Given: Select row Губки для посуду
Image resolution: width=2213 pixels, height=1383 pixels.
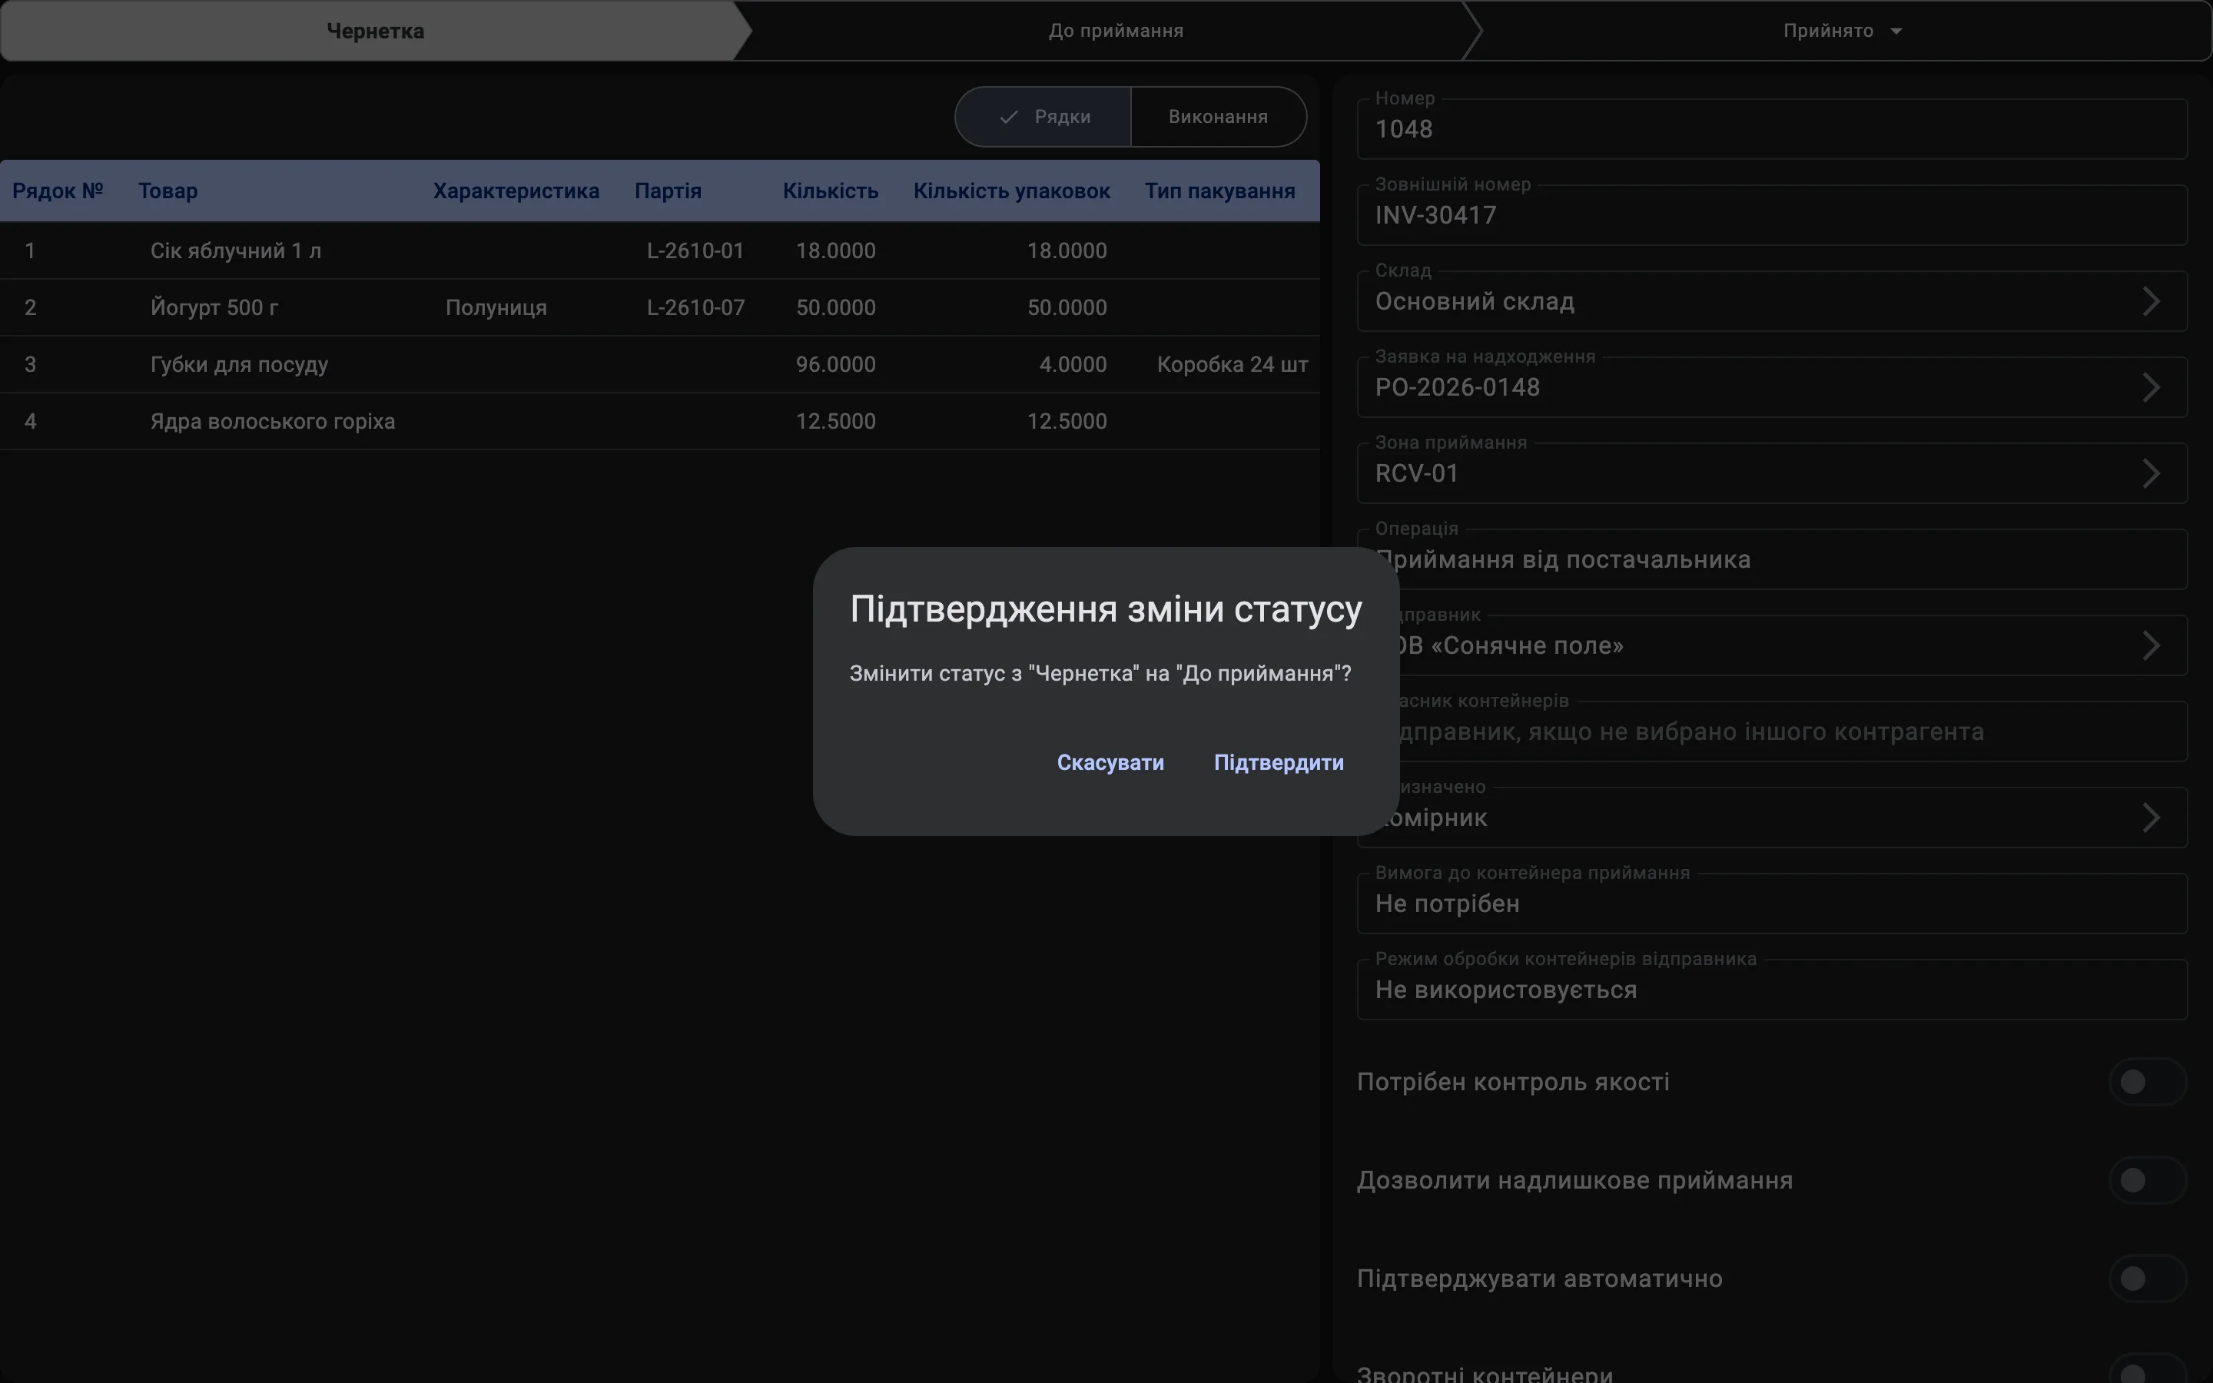Looking at the screenshot, I should tap(659, 364).
